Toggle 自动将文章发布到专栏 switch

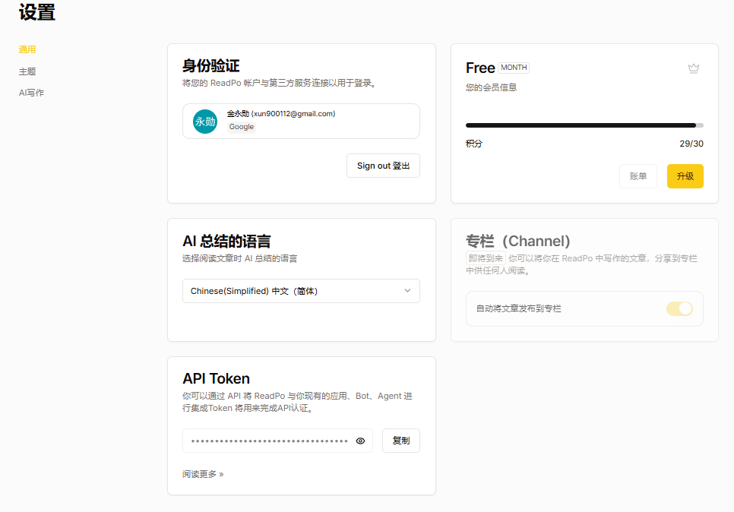click(x=679, y=309)
